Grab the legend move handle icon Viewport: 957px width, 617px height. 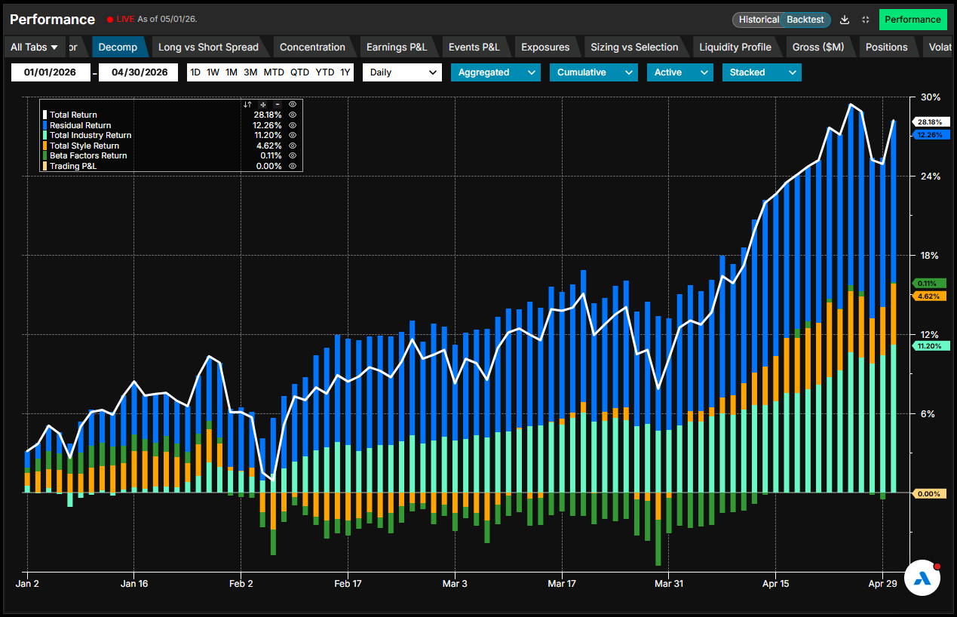click(262, 104)
